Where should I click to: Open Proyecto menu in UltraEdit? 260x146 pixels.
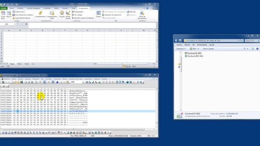[36, 79]
